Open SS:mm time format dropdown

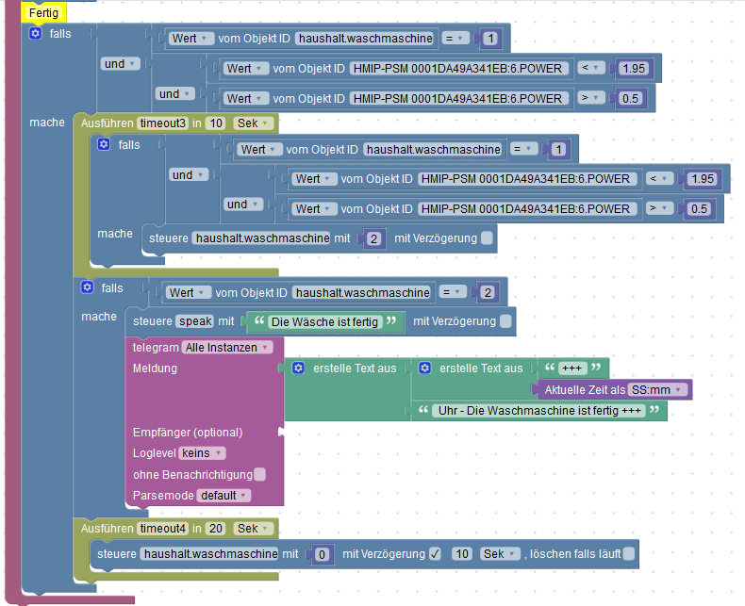click(657, 390)
